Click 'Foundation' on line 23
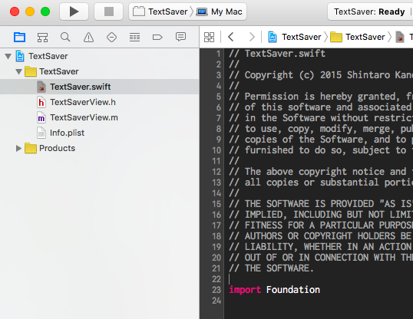This screenshot has height=319, width=413. pyautogui.click(x=293, y=290)
